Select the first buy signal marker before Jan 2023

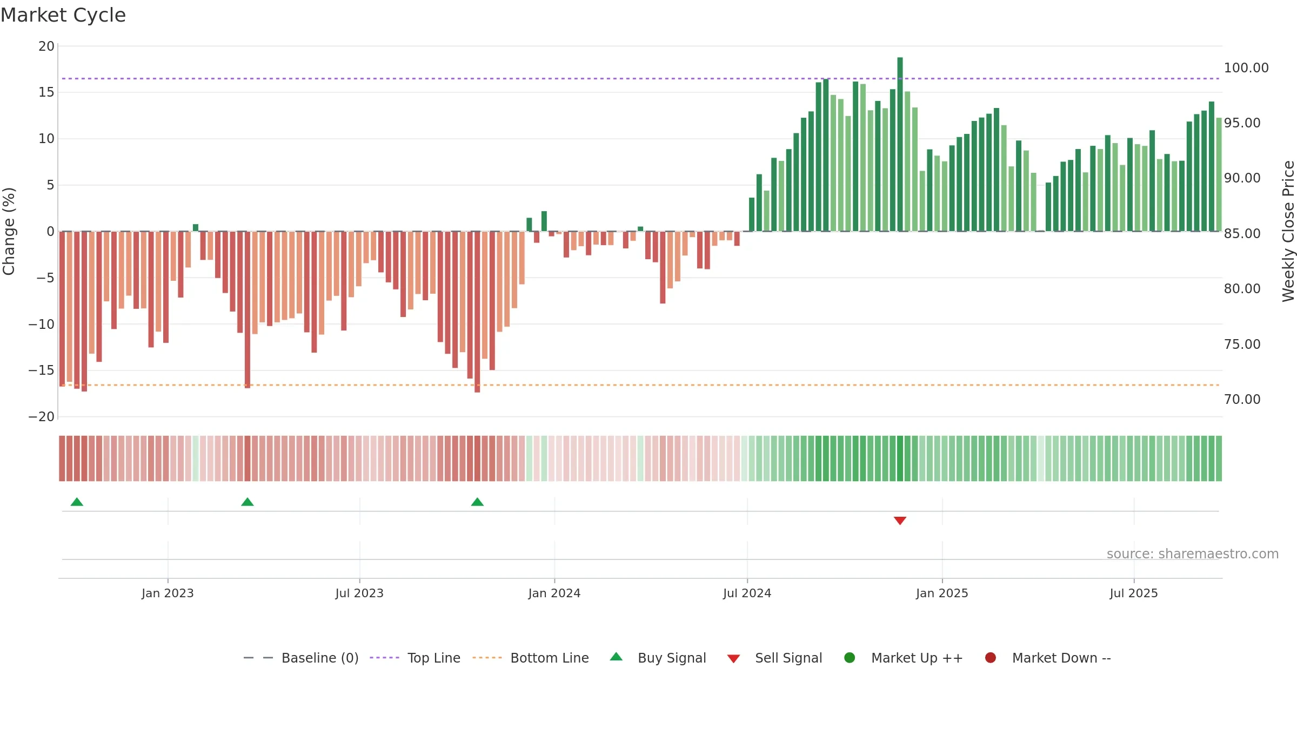77,502
